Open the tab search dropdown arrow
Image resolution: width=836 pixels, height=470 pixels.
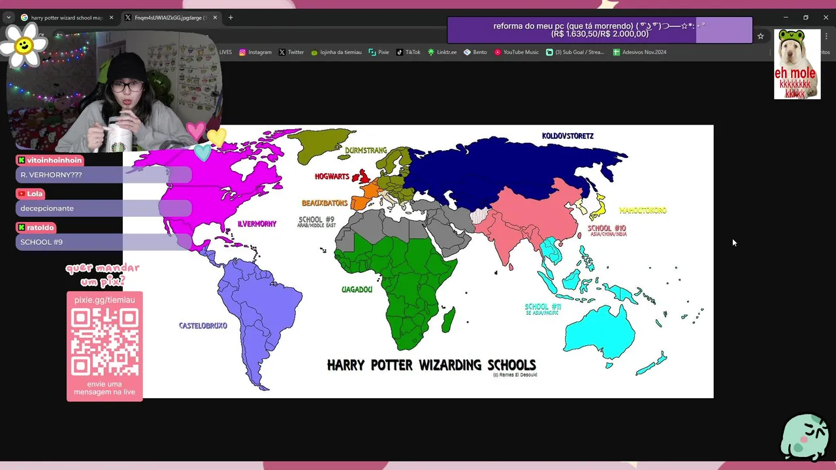8,18
